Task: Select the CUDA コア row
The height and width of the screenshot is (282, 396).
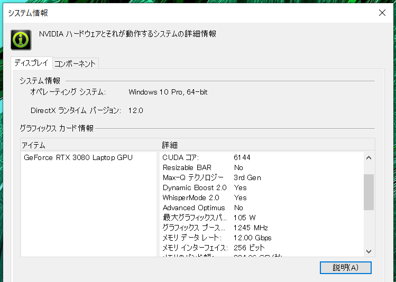Action: 261,158
